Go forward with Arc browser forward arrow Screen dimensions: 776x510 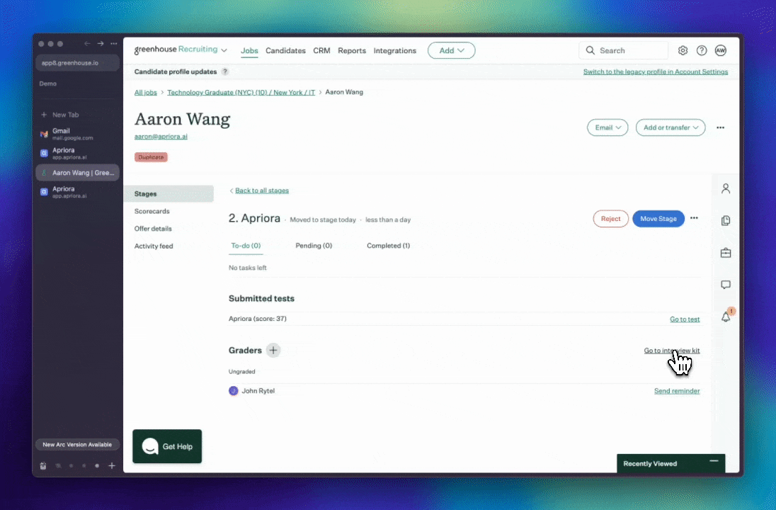click(101, 44)
